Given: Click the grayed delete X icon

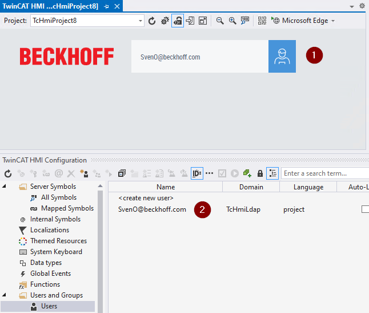Looking at the screenshot, I should [x=71, y=174].
